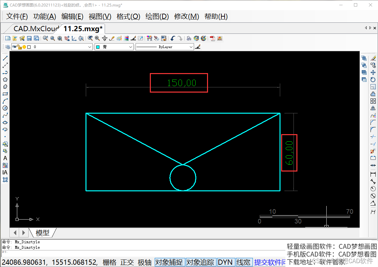Toggle layer 0 visibility eye icon
This screenshot has height=267, width=378.
pos(15,47)
